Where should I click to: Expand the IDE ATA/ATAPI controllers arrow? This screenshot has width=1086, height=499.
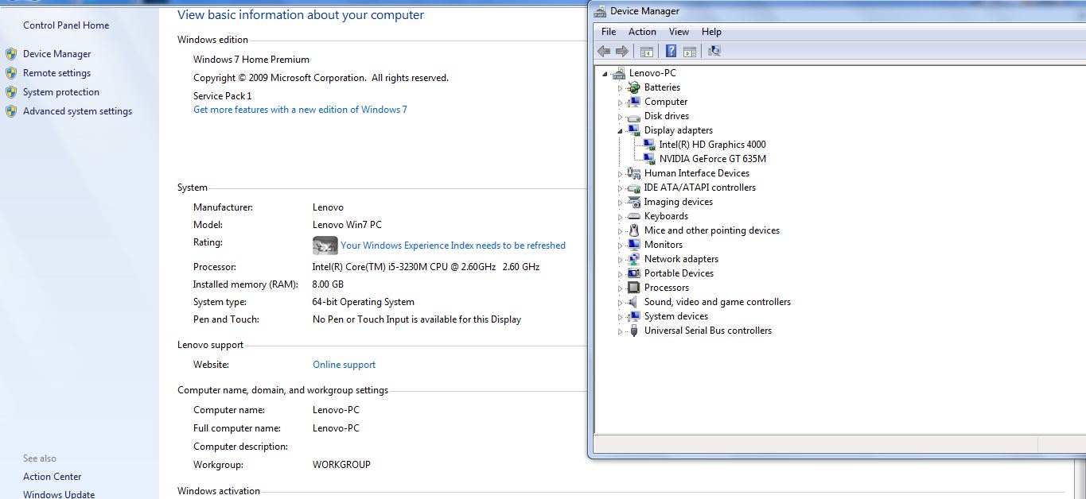coord(621,188)
